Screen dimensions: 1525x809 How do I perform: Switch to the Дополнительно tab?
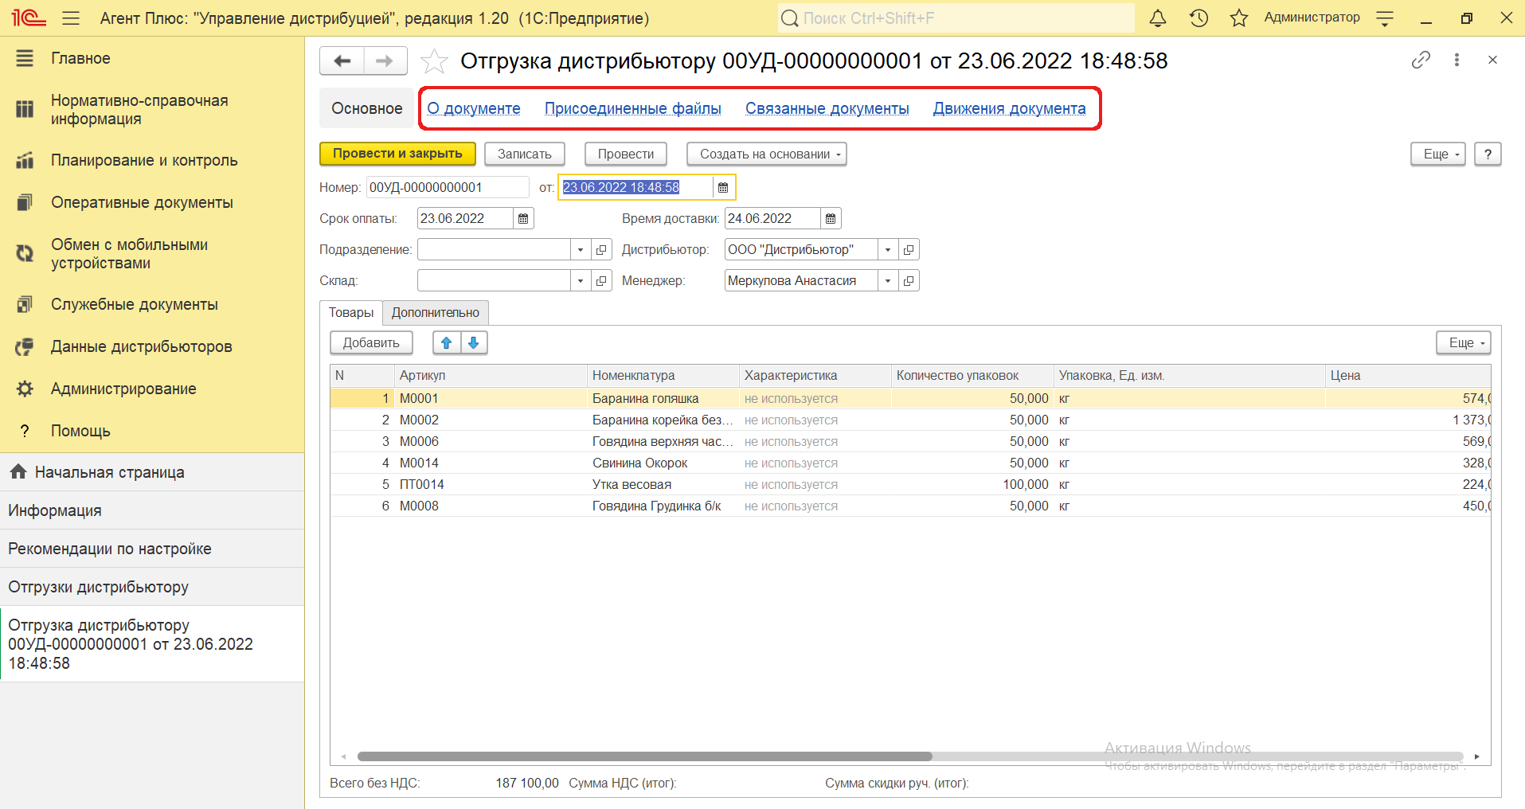coord(436,312)
